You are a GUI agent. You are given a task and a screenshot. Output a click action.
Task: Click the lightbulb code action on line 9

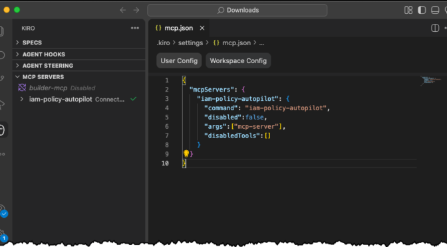pyautogui.click(x=186, y=153)
